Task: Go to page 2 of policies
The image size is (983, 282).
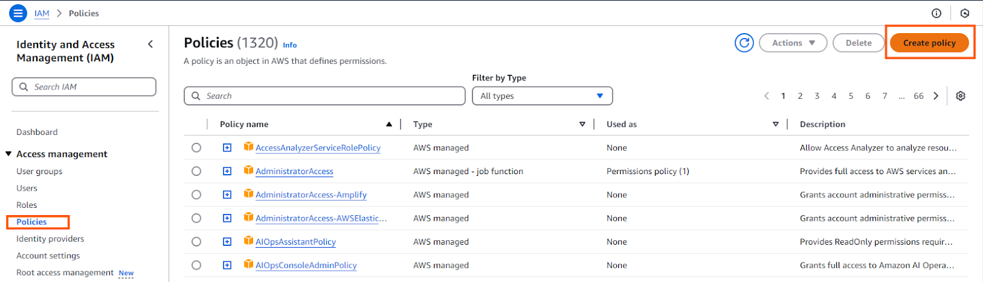Action: coord(800,96)
